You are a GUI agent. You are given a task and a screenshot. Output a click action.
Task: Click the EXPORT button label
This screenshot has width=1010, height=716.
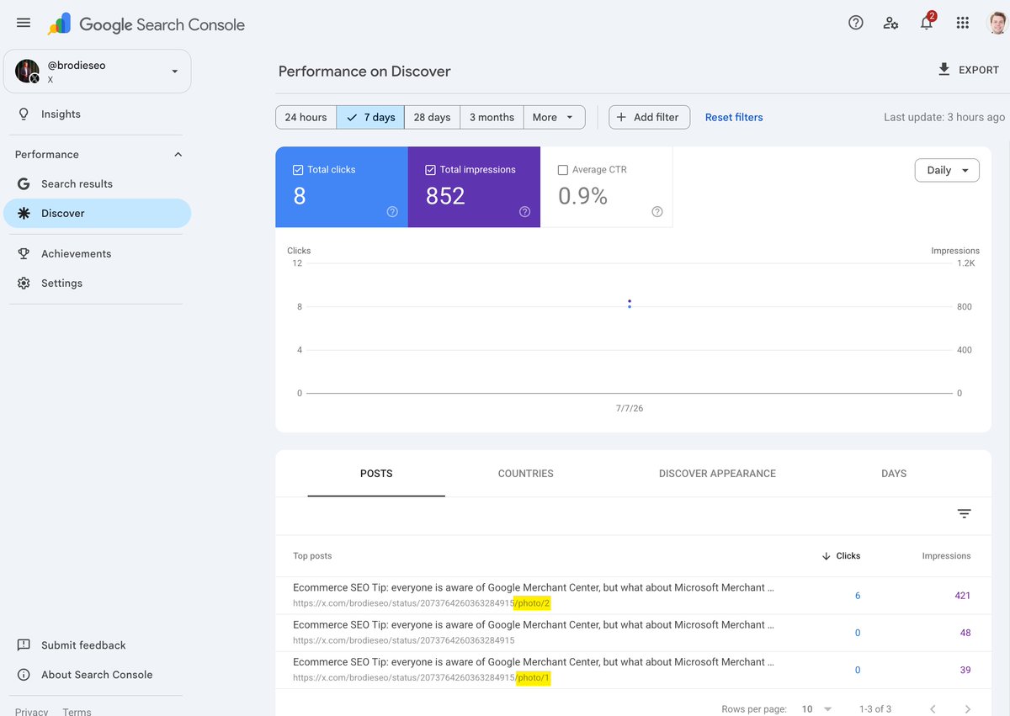[979, 70]
